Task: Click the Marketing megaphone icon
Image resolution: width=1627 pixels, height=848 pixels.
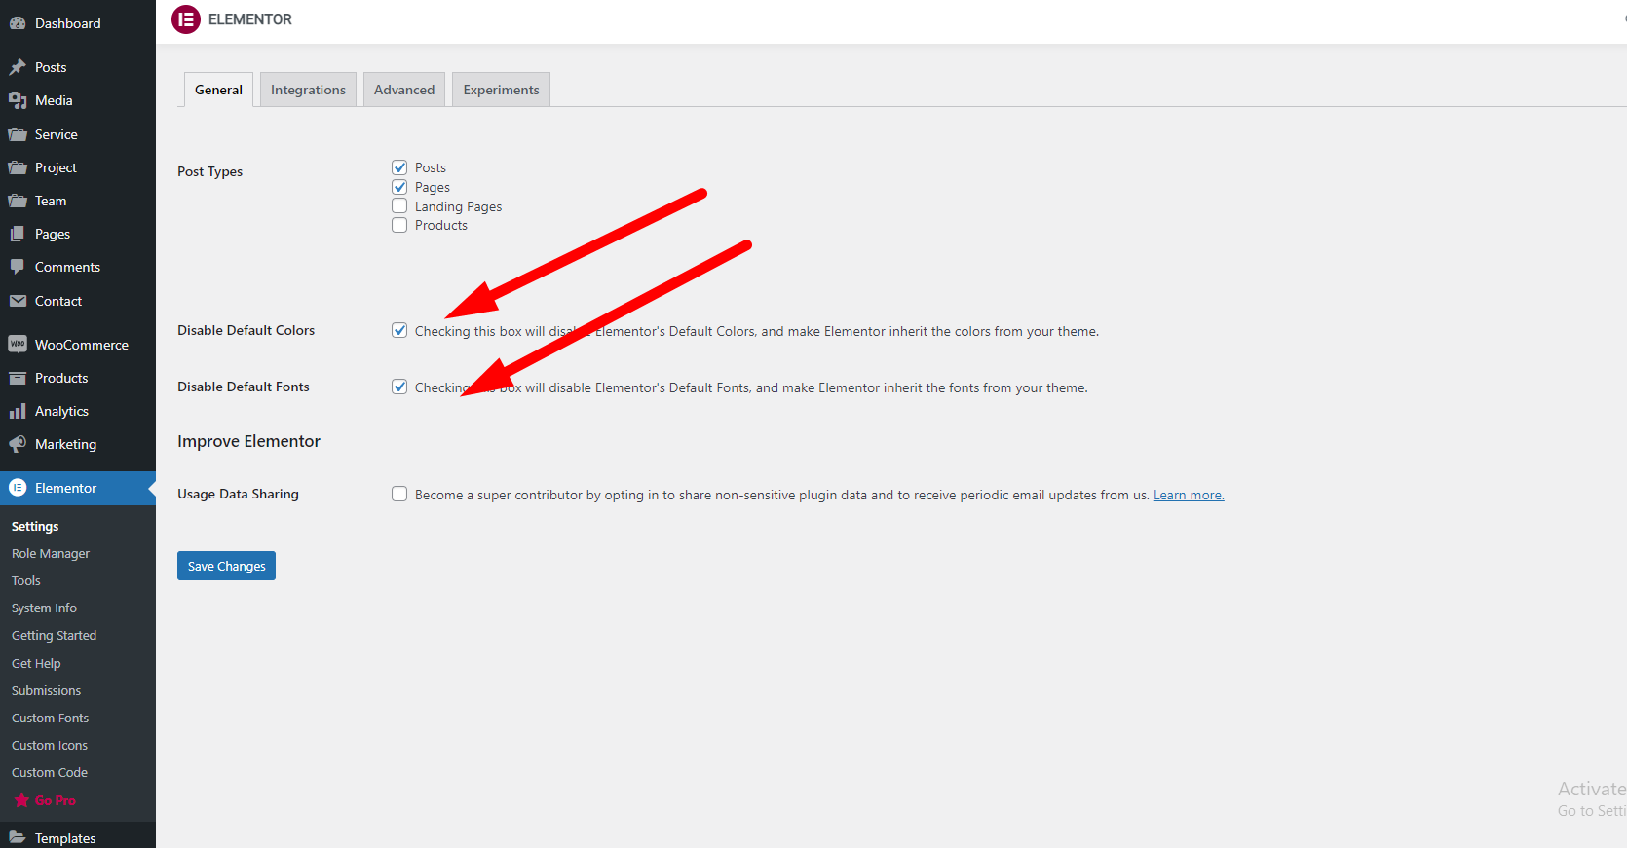Action: (x=18, y=444)
